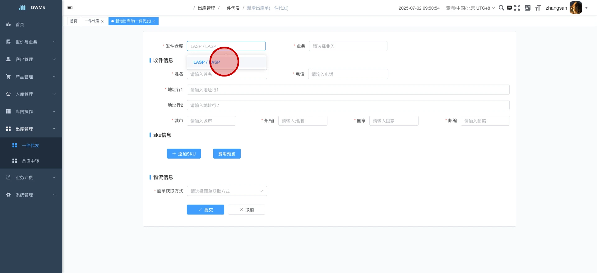Click the user avatar image

(x=576, y=8)
